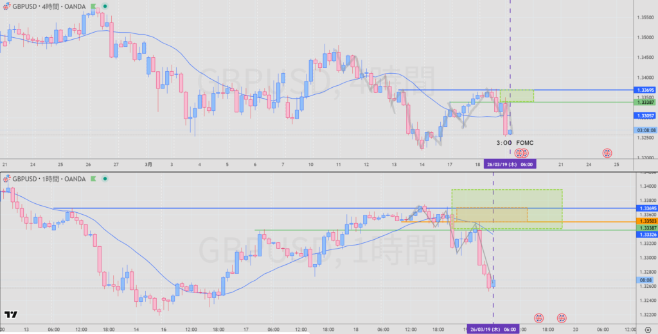Image resolution: width=658 pixels, height=334 pixels.
Task: Click the green flag icon in 1-hour chart header
Action: pyautogui.click(x=94, y=179)
